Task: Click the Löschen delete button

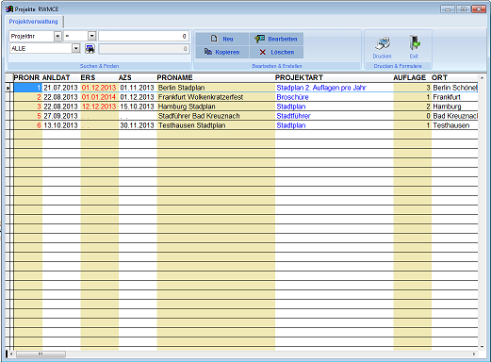Action: pos(276,52)
